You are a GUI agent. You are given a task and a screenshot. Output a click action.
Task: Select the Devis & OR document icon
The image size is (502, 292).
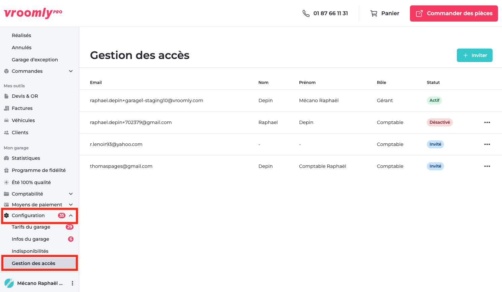coord(6,96)
